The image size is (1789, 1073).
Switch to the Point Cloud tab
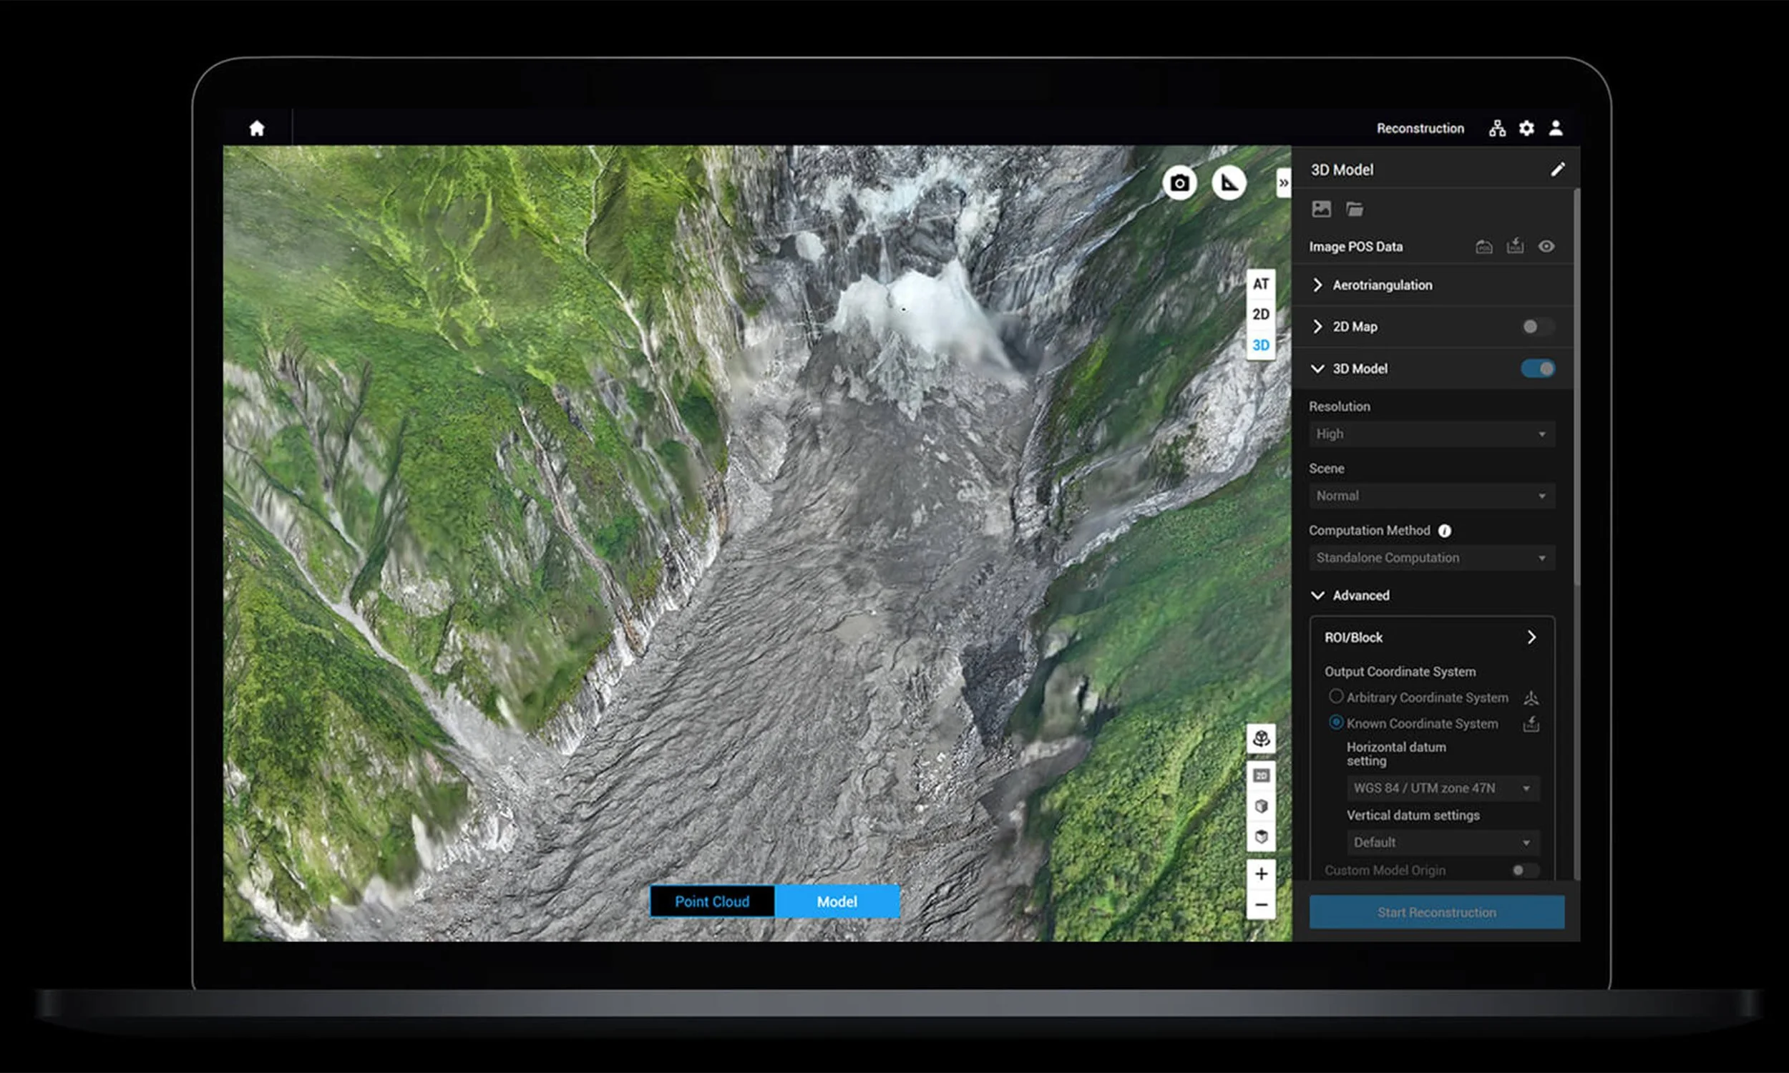point(711,901)
